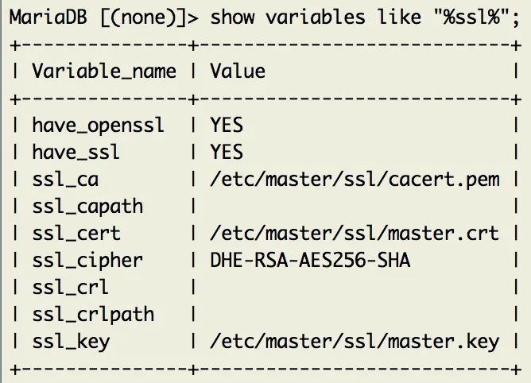This screenshot has height=383, width=531.
Task: Select the have_openssl variable name
Action: tap(99, 125)
